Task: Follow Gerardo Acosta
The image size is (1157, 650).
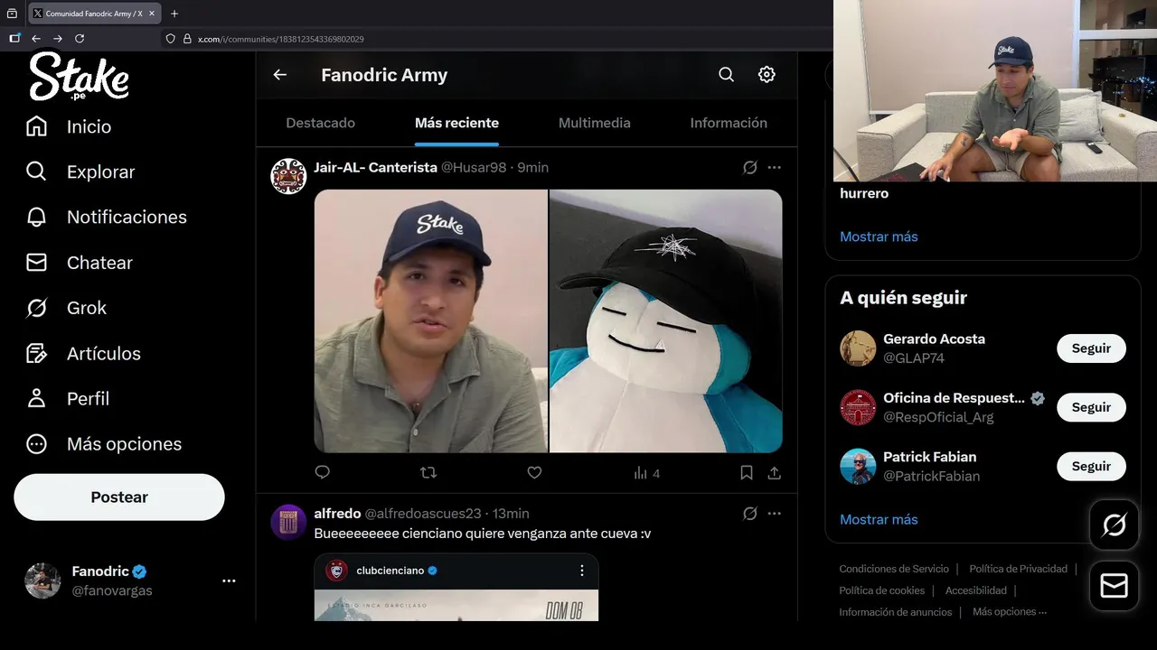Action: (1091, 348)
